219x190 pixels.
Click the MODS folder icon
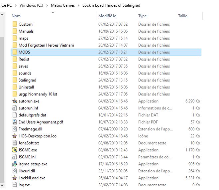pos(15,52)
